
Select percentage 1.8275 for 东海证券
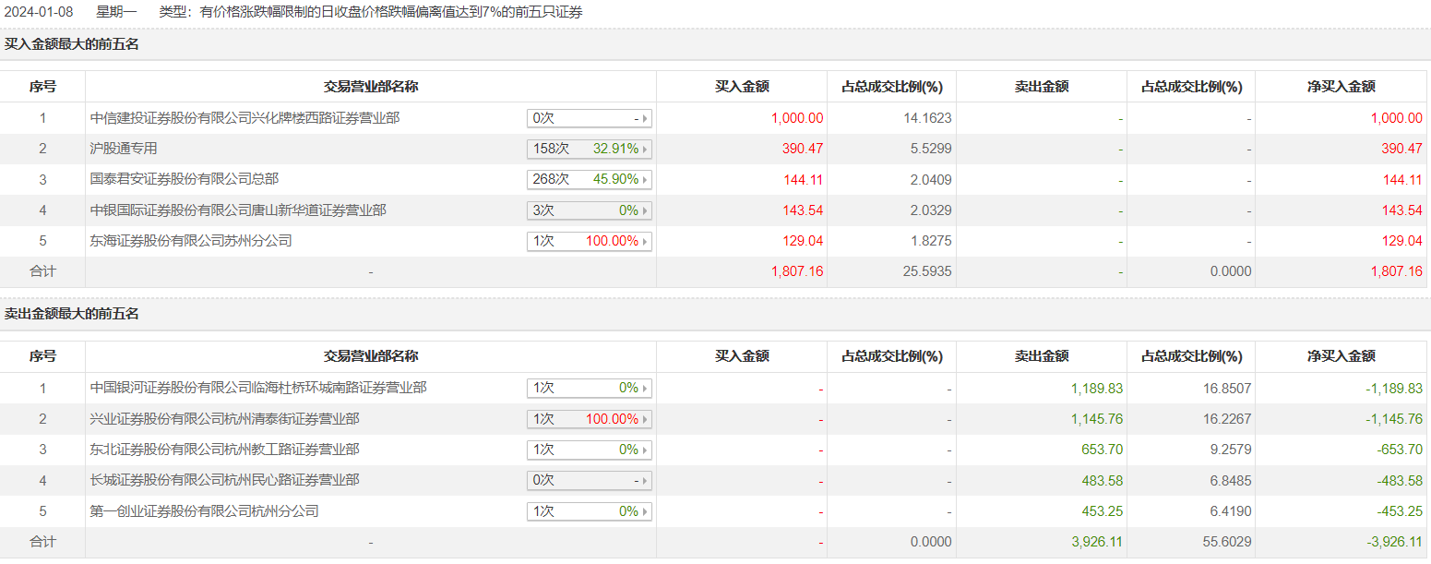point(929,241)
